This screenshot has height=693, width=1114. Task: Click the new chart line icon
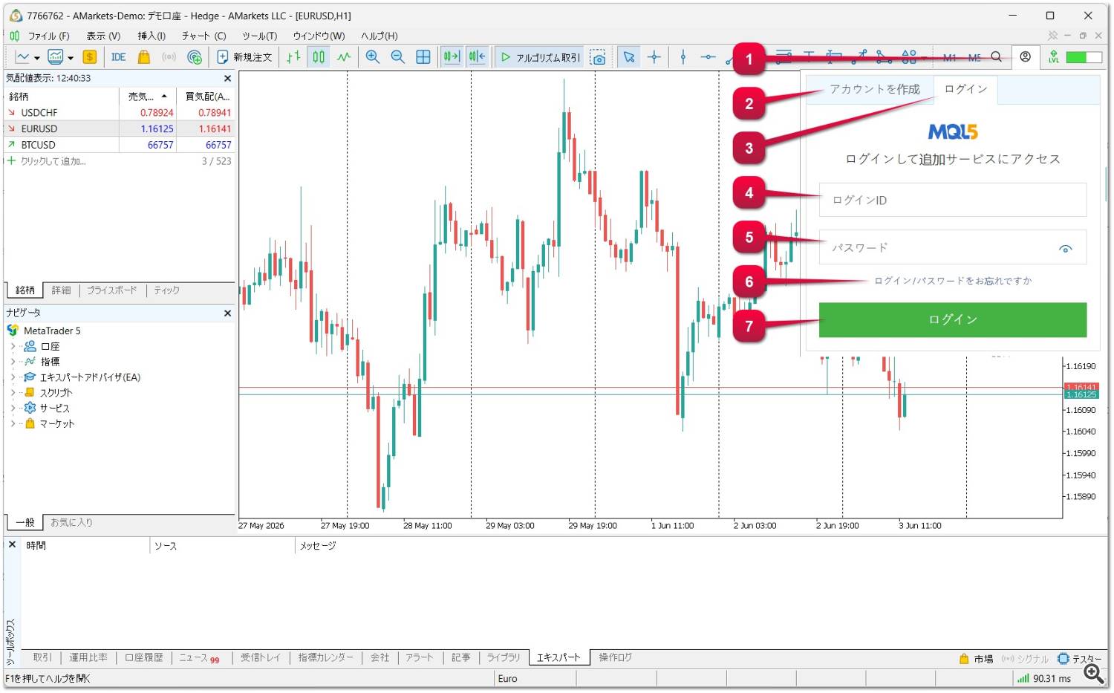tap(22, 57)
